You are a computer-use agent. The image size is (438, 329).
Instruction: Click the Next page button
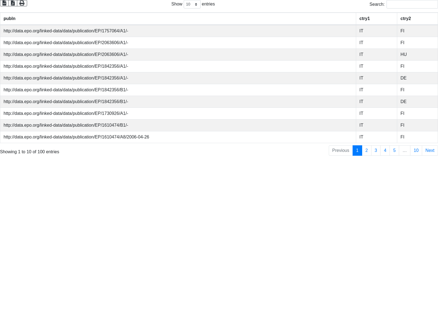(430, 151)
